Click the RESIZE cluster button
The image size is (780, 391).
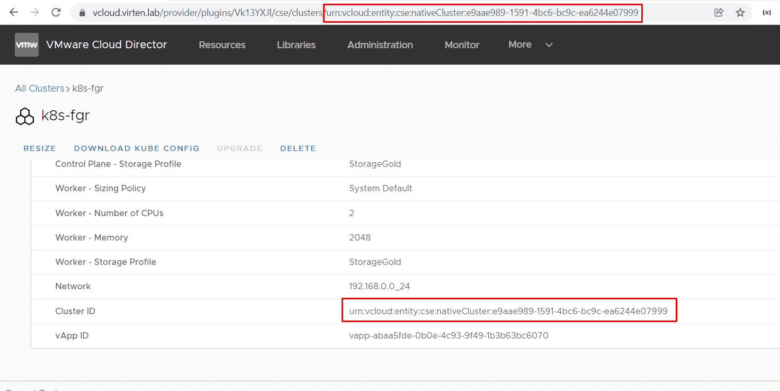[x=40, y=148]
